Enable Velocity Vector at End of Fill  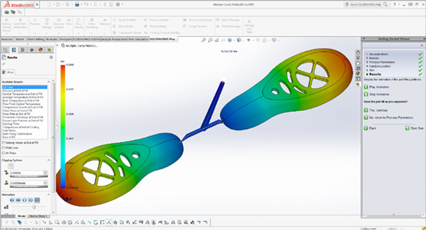[4, 143]
